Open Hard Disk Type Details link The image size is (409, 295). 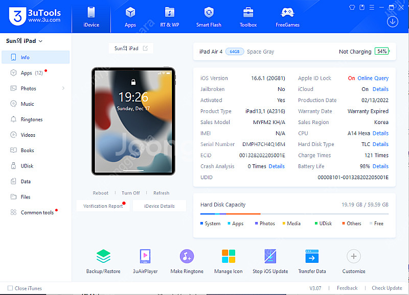(x=380, y=144)
